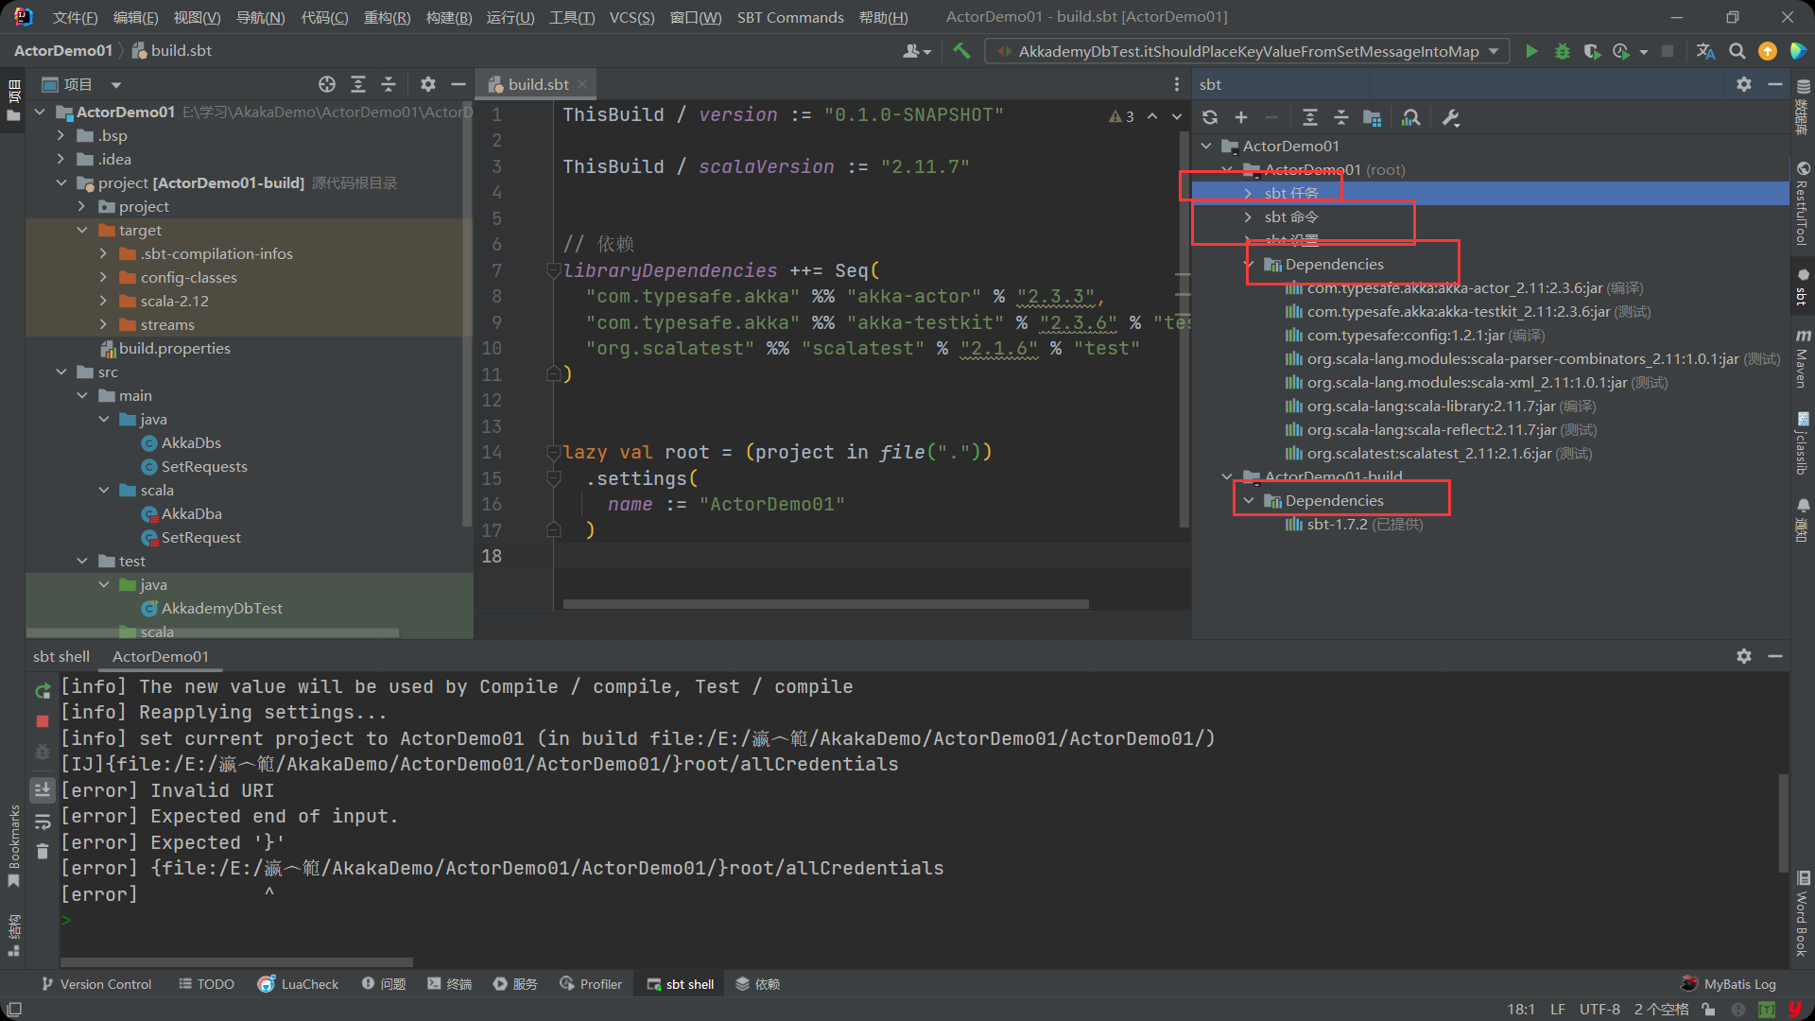The width and height of the screenshot is (1815, 1021).
Task: Click the sbt panel module-grouping folder icon
Action: (1372, 118)
